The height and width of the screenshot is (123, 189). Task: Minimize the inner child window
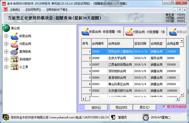tap(175, 10)
